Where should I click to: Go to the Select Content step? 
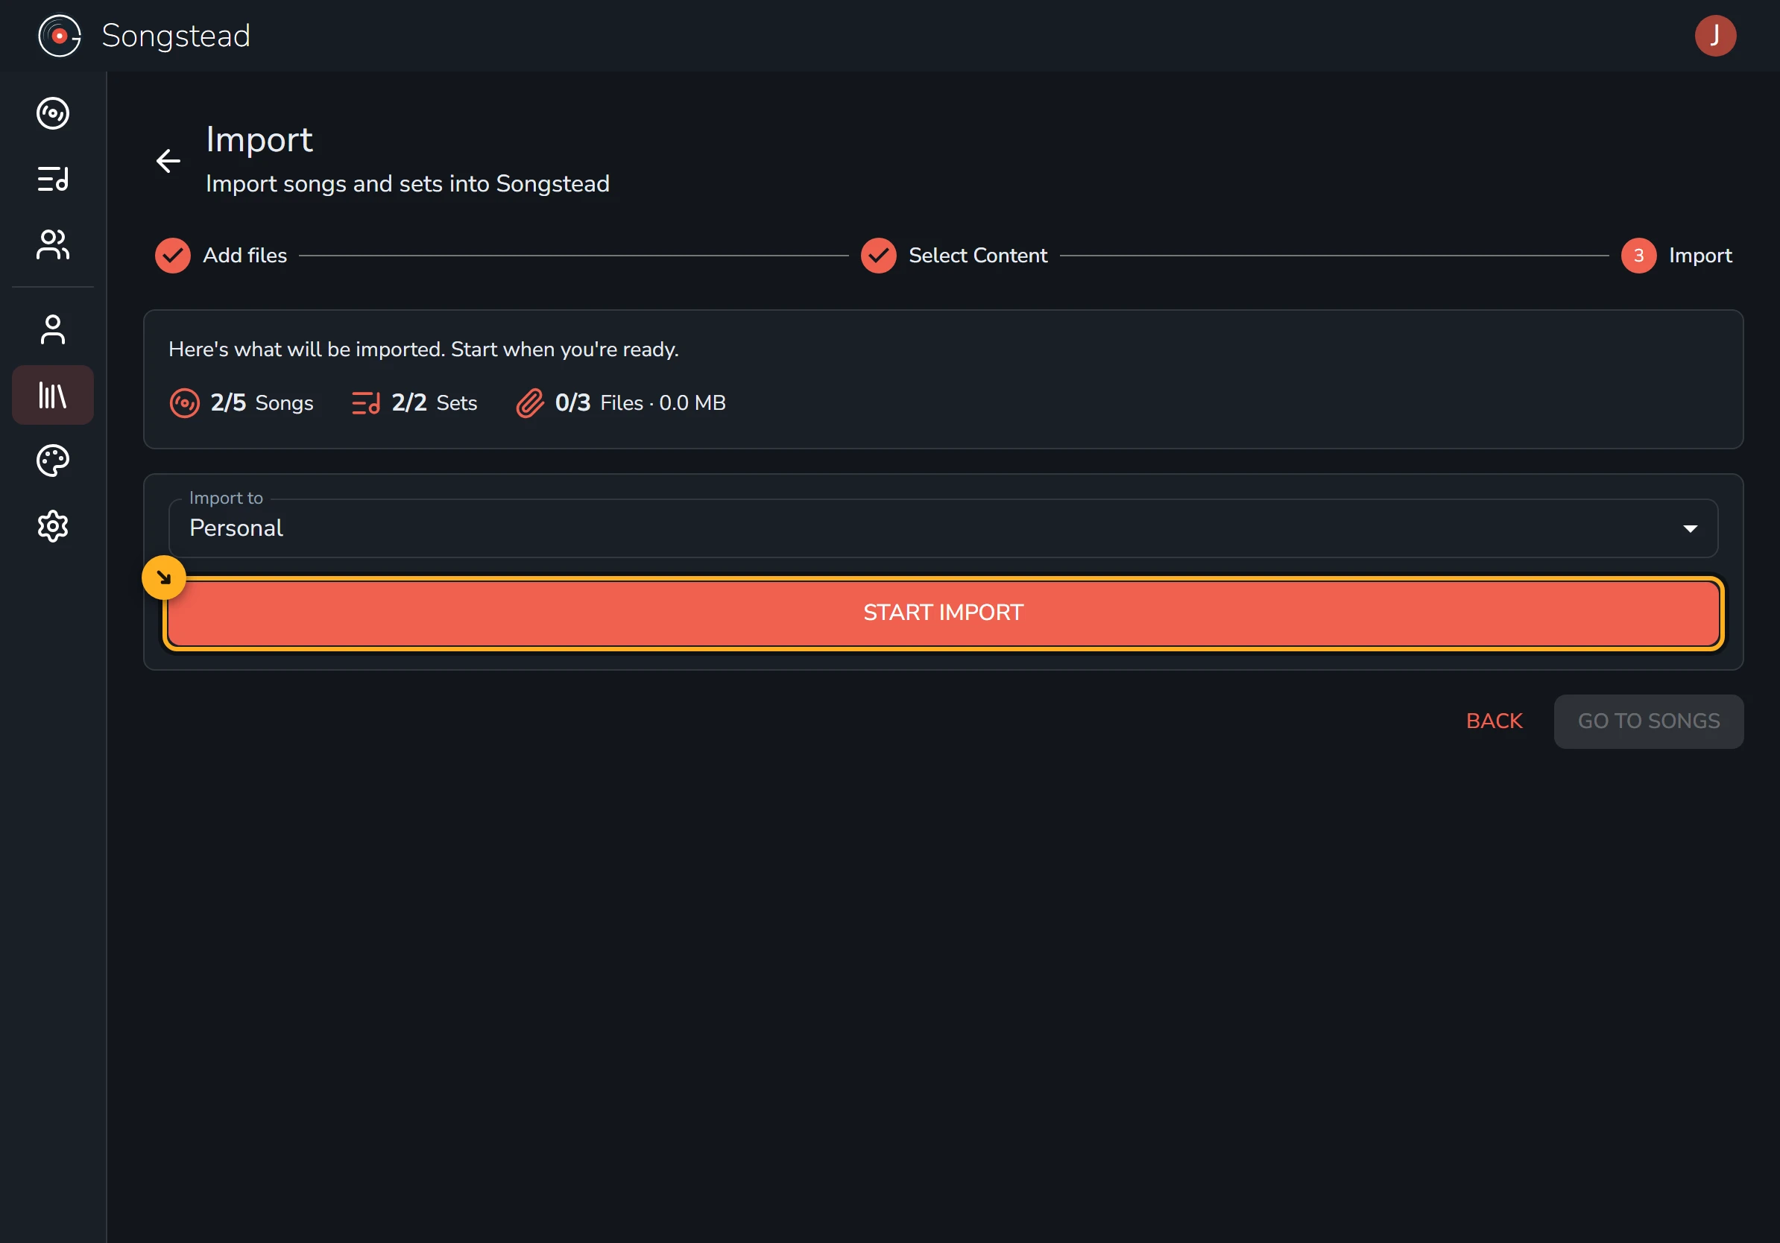click(x=953, y=256)
